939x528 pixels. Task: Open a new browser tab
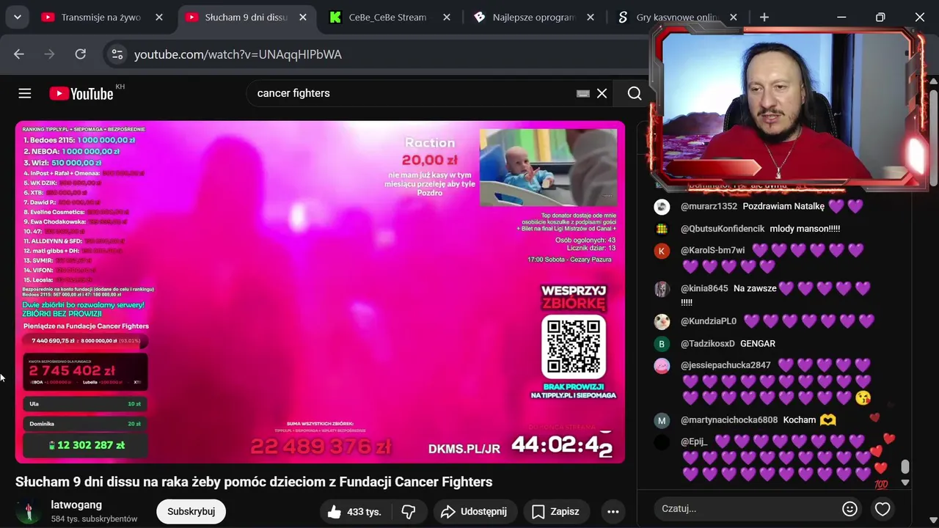[x=764, y=17]
